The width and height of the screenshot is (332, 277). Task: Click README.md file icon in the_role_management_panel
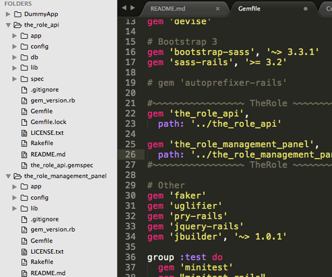pyautogui.click(x=24, y=273)
